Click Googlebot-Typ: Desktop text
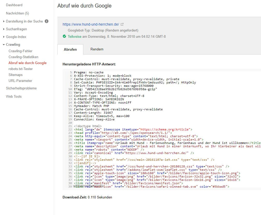 pyautogui.click(x=103, y=30)
